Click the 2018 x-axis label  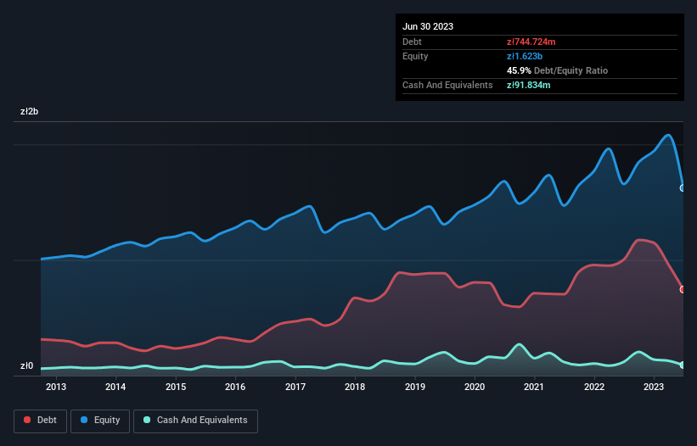tap(355, 387)
